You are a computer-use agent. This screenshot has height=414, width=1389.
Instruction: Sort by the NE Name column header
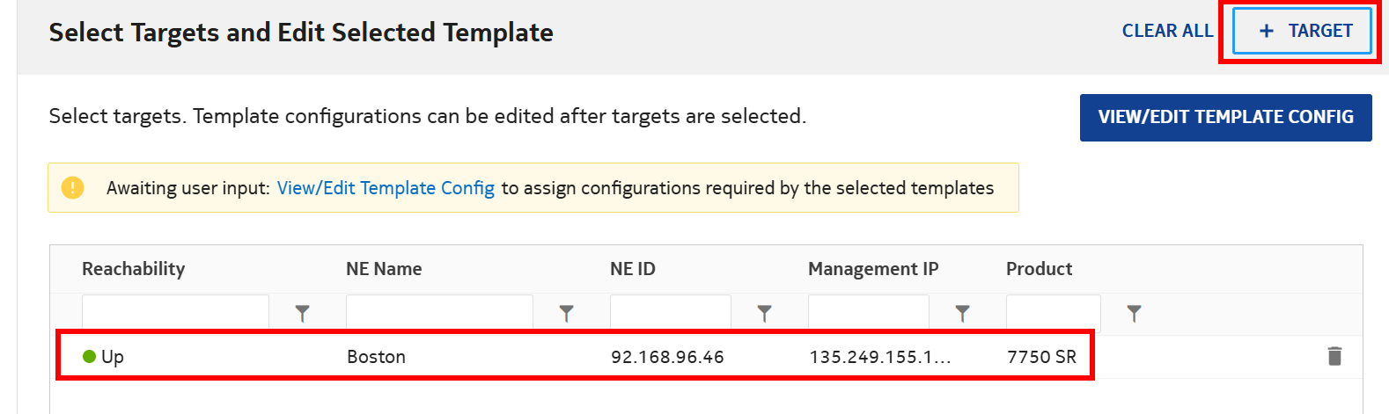tap(384, 269)
